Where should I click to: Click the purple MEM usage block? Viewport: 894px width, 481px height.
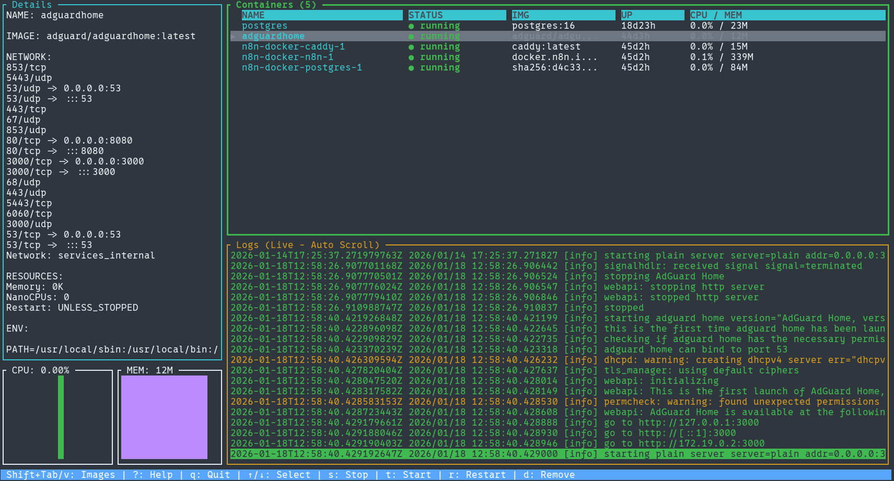[164, 417]
